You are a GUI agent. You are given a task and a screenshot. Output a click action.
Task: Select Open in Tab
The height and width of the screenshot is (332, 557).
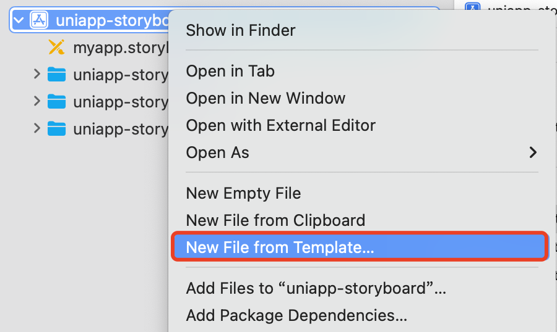click(230, 71)
